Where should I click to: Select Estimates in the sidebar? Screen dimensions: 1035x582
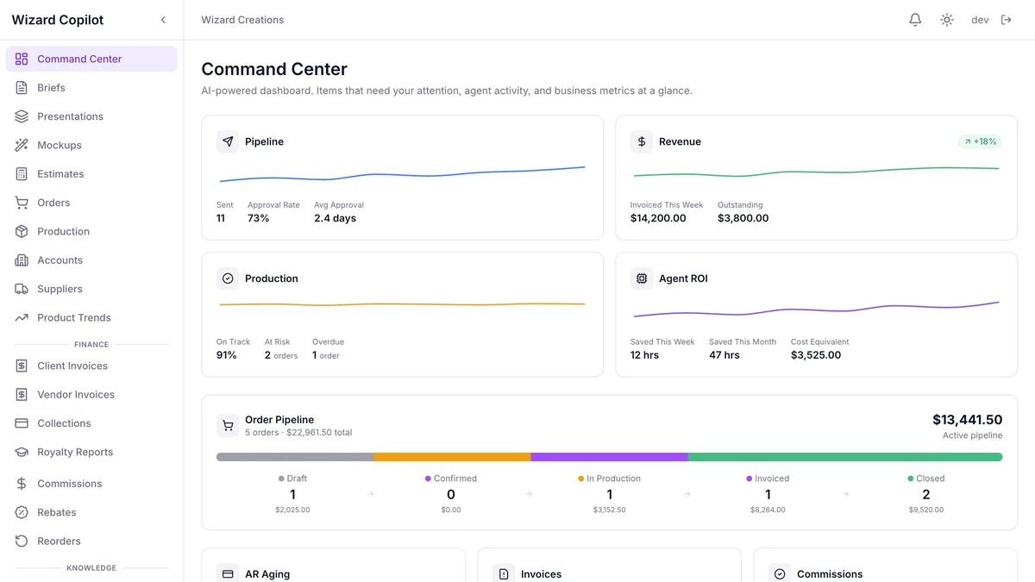[x=91, y=174]
